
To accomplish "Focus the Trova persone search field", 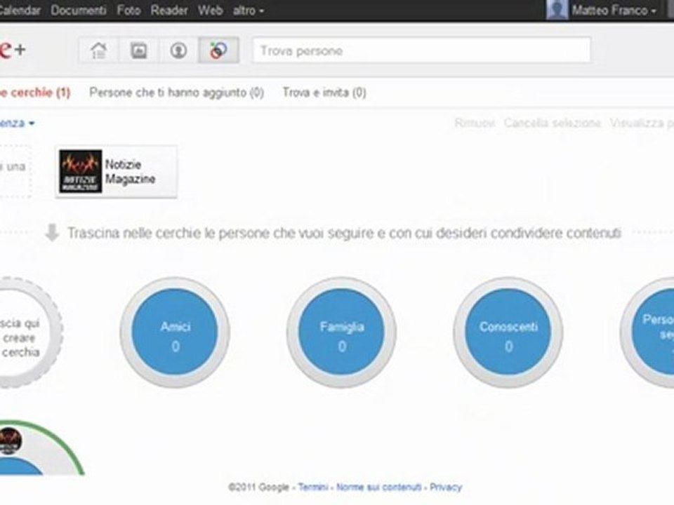I will 421,50.
